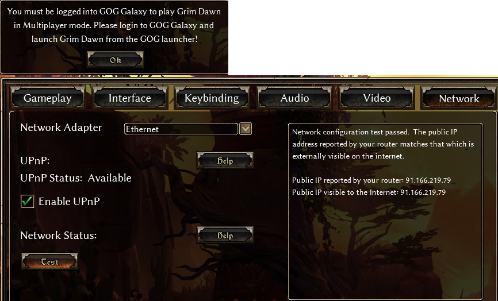The image size is (498, 301).
Task: Open Help for Network Status
Action: [x=225, y=236]
